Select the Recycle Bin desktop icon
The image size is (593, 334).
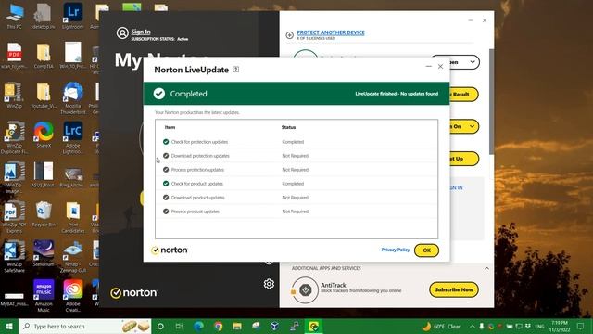(x=44, y=214)
